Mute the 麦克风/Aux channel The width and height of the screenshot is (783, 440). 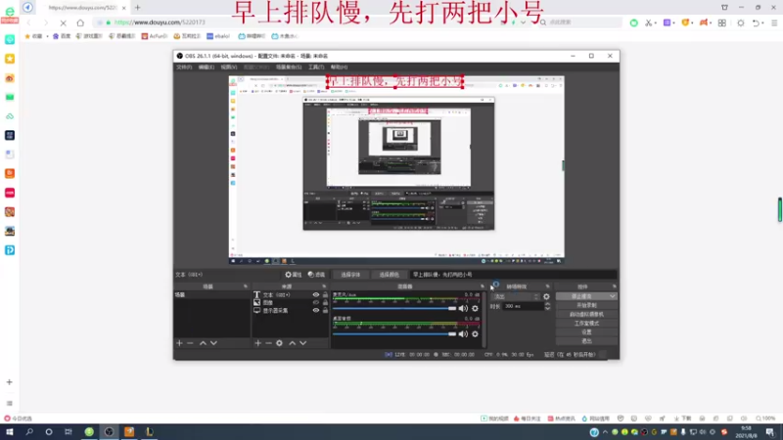tap(463, 308)
